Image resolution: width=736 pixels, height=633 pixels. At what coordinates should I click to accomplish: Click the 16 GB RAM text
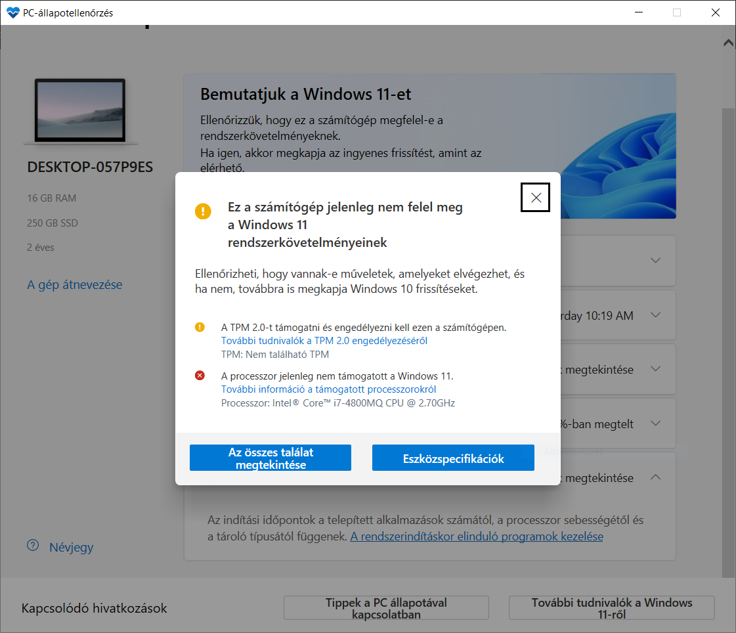pos(52,198)
